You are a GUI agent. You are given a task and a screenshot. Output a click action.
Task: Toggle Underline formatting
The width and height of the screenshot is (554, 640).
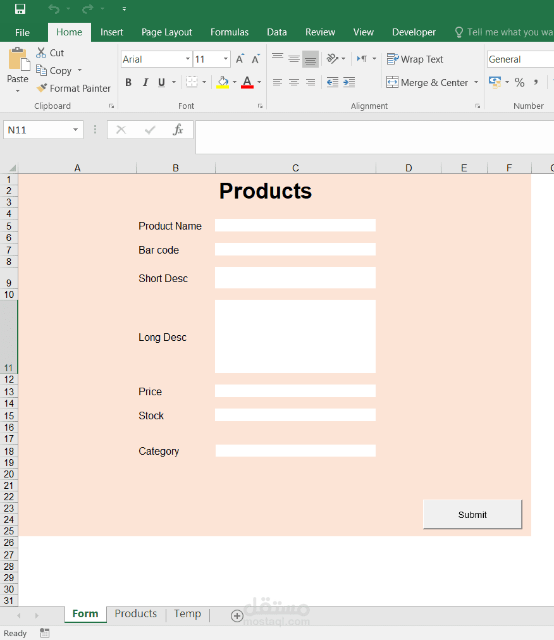pos(162,82)
